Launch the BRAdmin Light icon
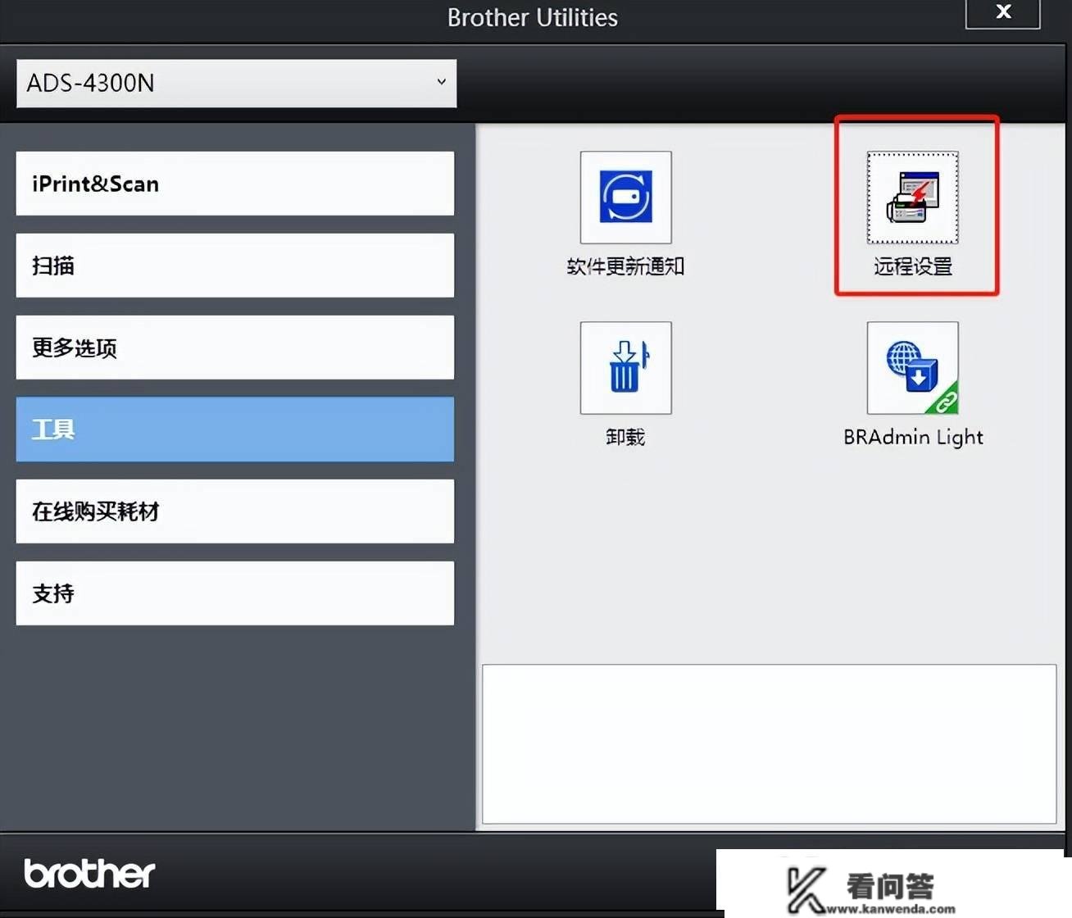This screenshot has height=918, width=1072. (x=913, y=368)
